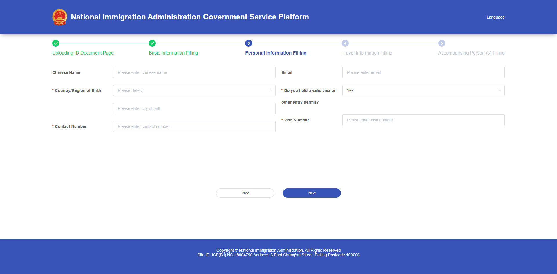Click the Contact Number label

tap(71, 126)
